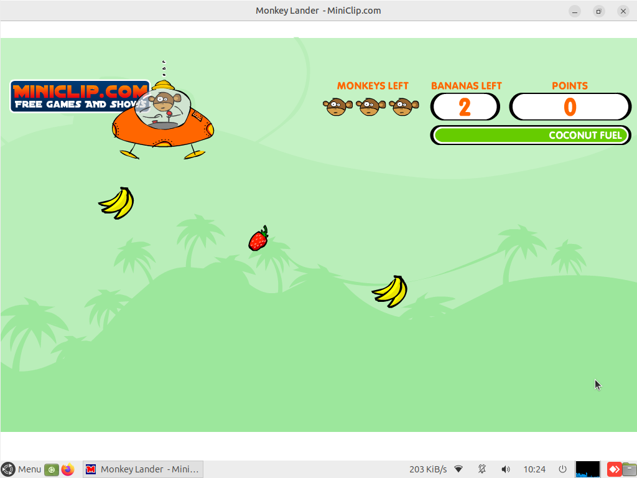Click the first monkey life icon

pyautogui.click(x=337, y=106)
